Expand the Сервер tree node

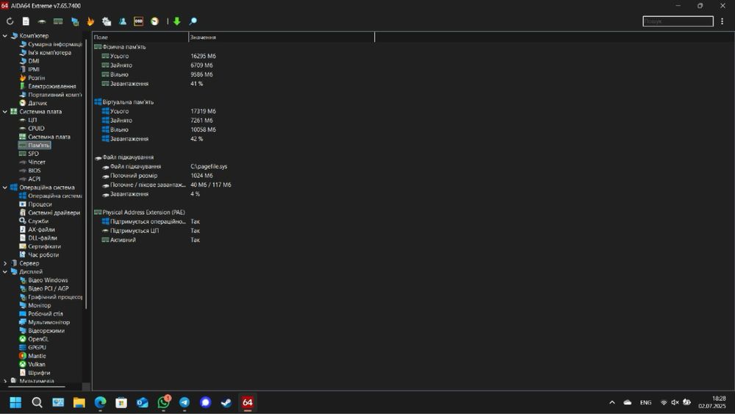tap(4, 263)
